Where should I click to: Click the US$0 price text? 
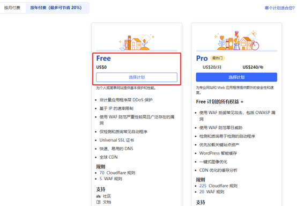point(101,67)
